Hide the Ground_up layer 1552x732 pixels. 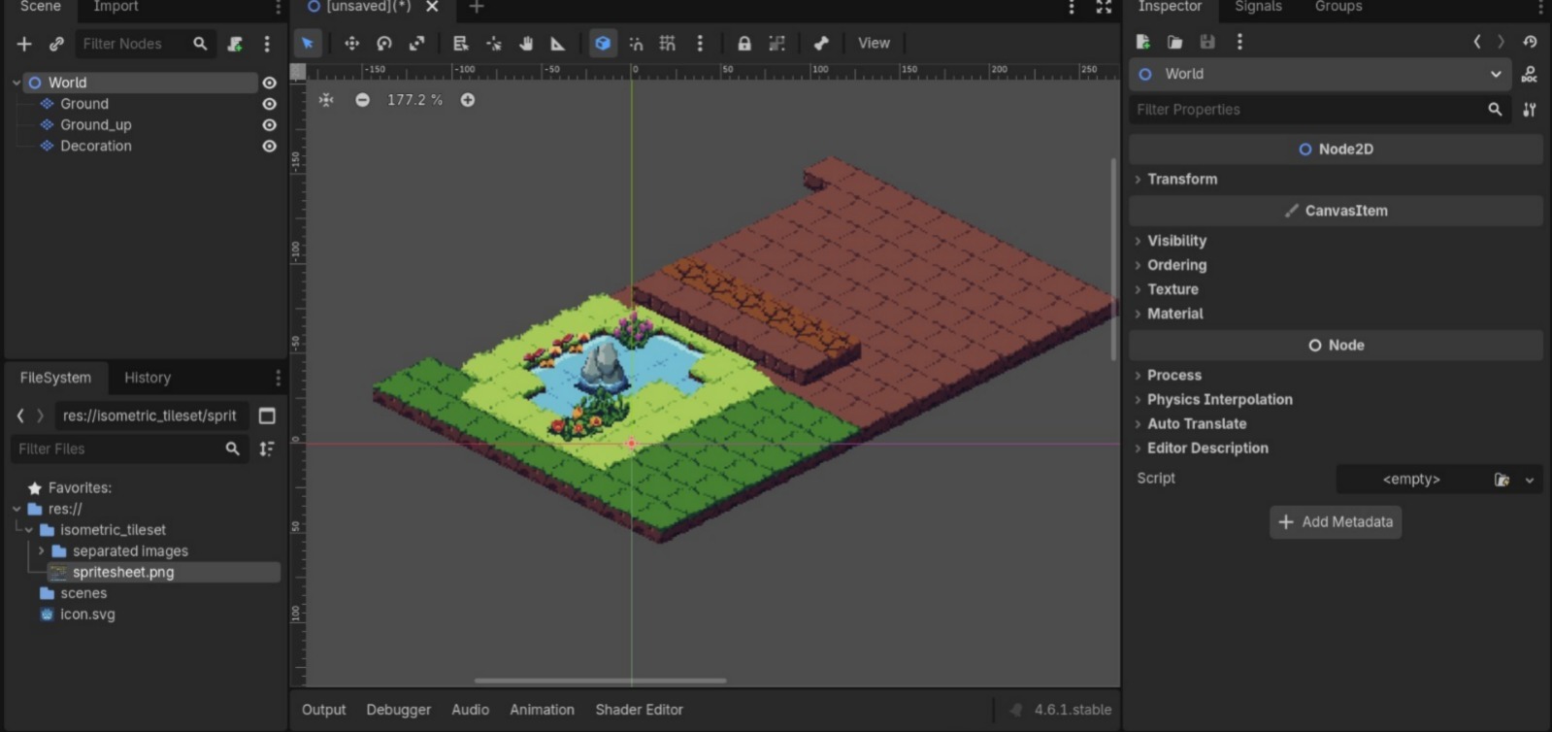click(x=270, y=125)
